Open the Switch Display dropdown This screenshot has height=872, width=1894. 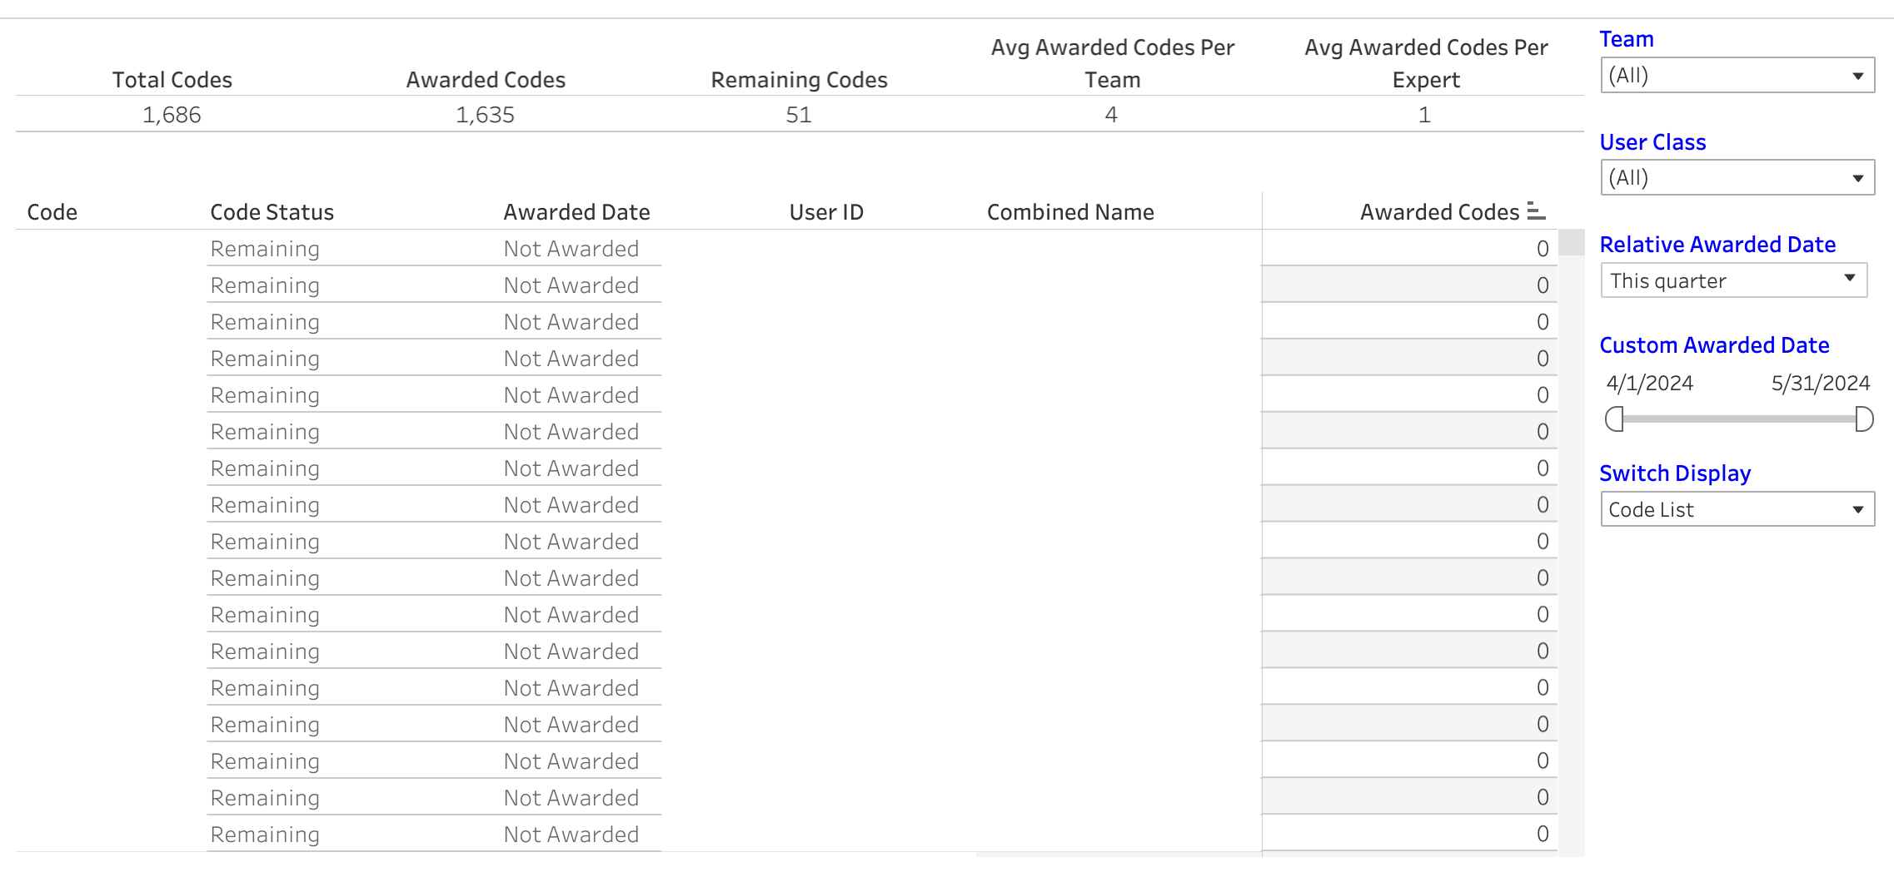(x=1737, y=509)
